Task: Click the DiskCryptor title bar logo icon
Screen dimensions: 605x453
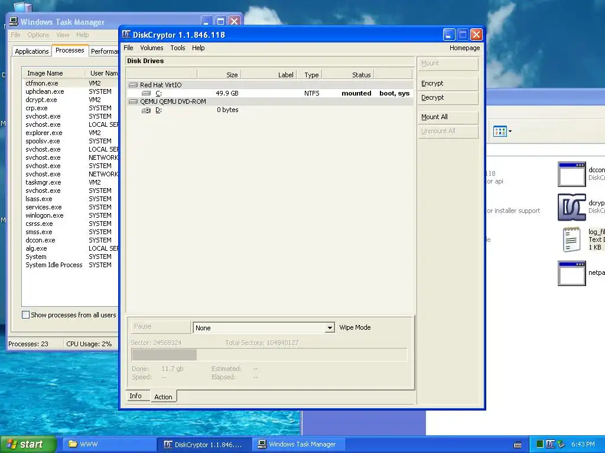Action: point(126,35)
